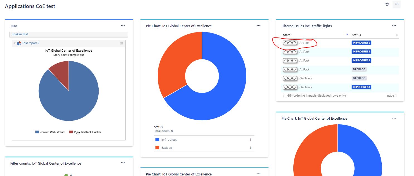Viewport: 414px width, 176px height.
Task: Click the blue In Progress legend swatch
Action: tap(157, 140)
